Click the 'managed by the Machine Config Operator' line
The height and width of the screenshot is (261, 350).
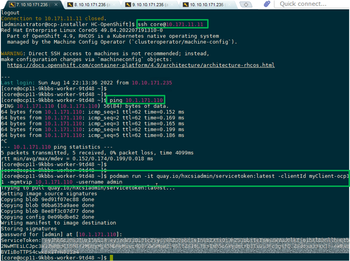point(122,42)
